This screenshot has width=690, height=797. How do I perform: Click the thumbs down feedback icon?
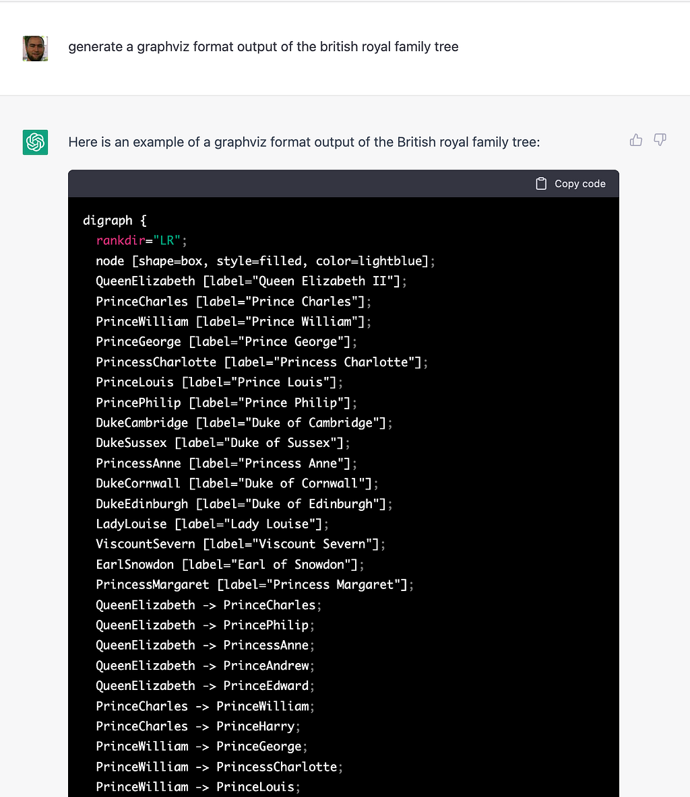point(660,140)
